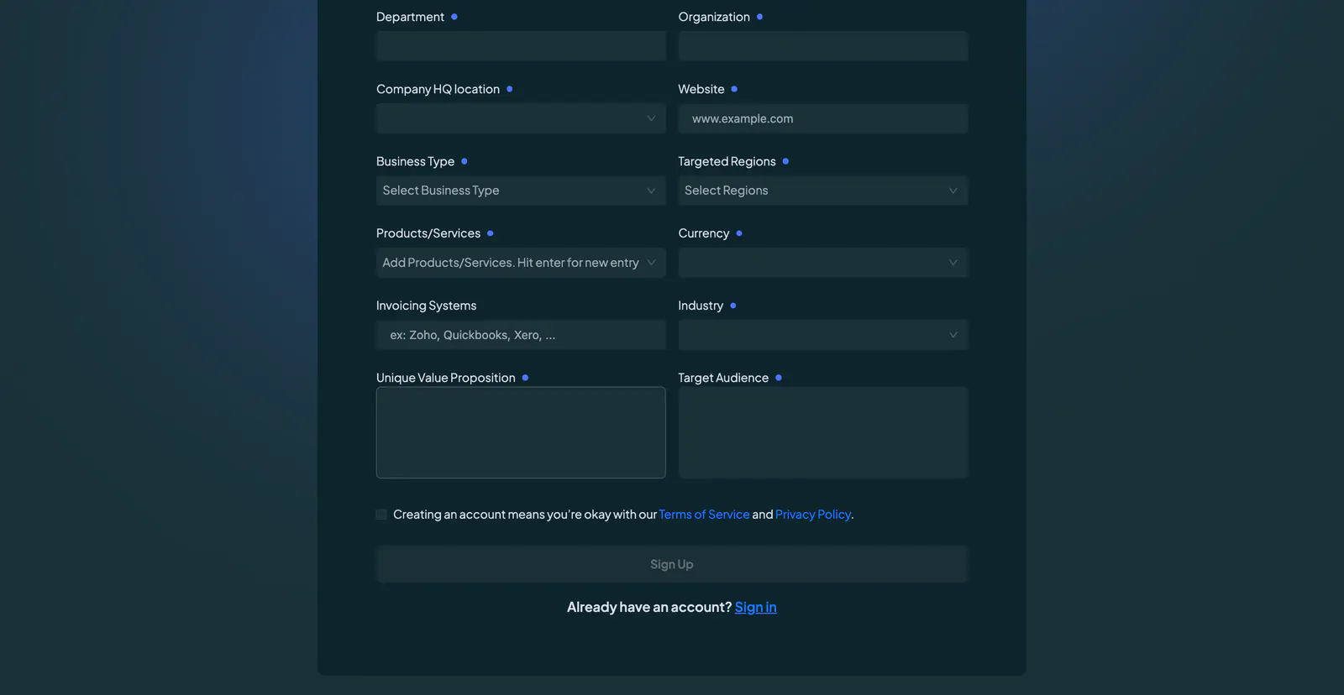This screenshot has width=1344, height=695.
Task: Open the Privacy Policy link
Action: [813, 515]
